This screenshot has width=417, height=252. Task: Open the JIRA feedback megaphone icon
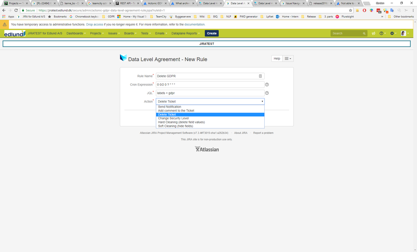(374, 33)
